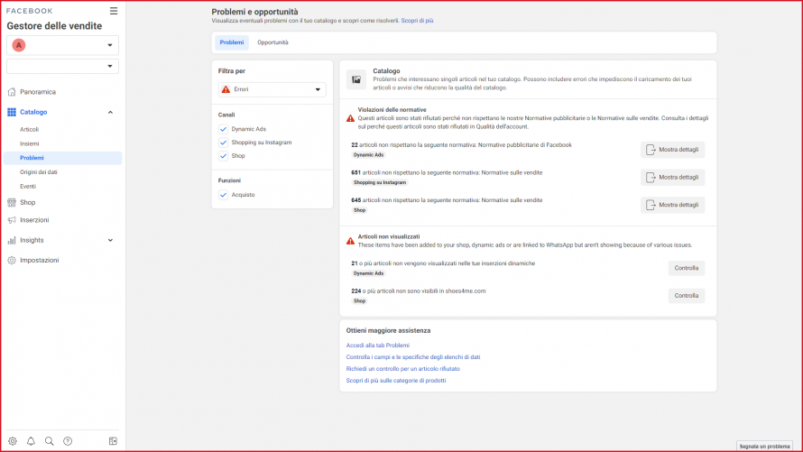The width and height of the screenshot is (803, 452).
Task: Click Mostra dettagli for Dynamic Ads violations
Action: [672, 150]
